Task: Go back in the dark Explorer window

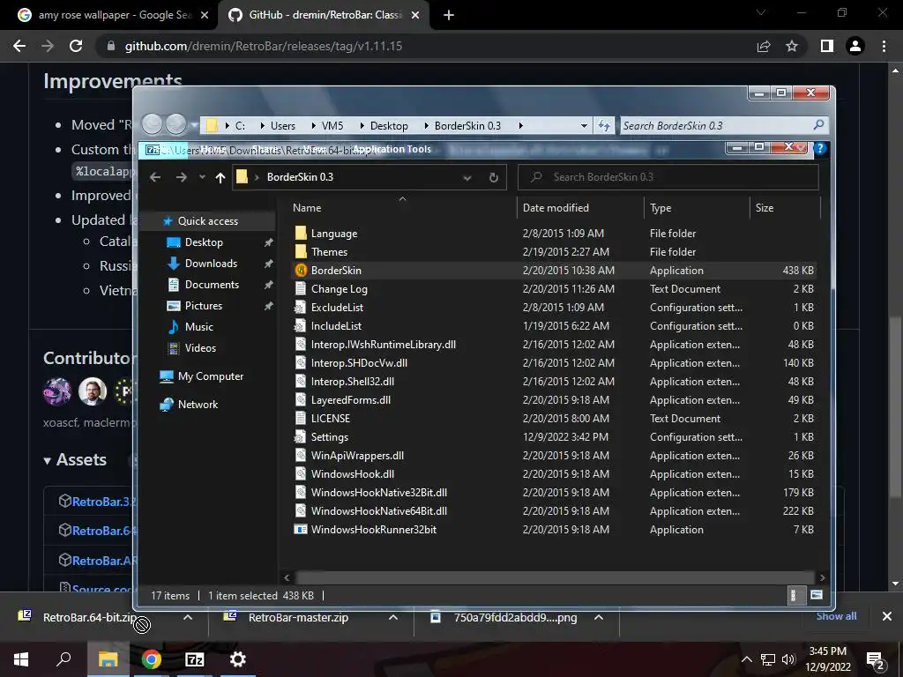Action: pos(155,177)
